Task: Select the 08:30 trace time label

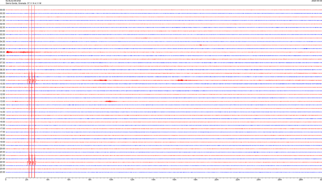Action: coord(2,70)
